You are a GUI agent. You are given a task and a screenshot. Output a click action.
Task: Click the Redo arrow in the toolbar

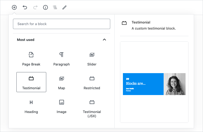click(x=35, y=7)
